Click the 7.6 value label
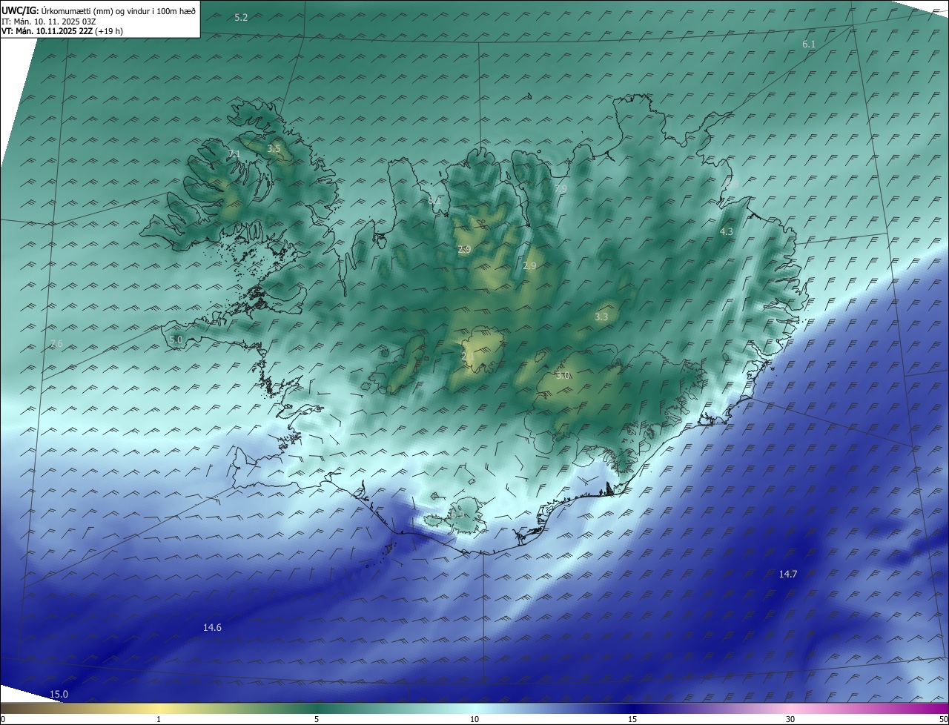This screenshot has height=725, width=949. coord(56,344)
